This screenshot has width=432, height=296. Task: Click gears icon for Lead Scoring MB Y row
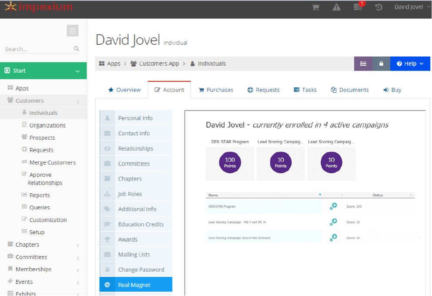333,222
